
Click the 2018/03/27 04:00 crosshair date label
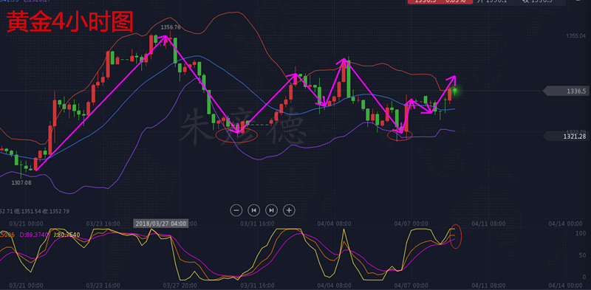pos(161,224)
